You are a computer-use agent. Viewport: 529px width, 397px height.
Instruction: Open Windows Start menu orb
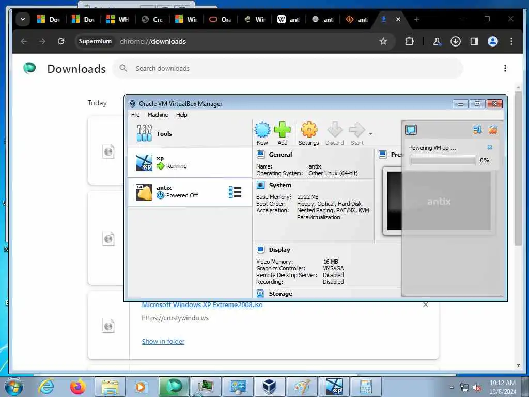pyautogui.click(x=14, y=387)
